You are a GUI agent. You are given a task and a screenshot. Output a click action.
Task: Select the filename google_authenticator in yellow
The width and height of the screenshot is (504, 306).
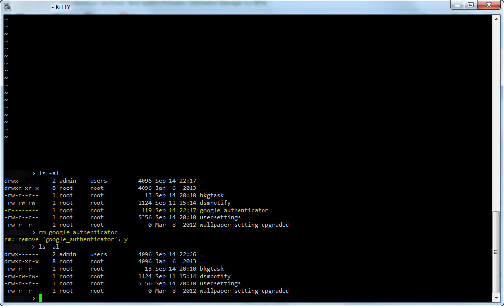click(234, 210)
